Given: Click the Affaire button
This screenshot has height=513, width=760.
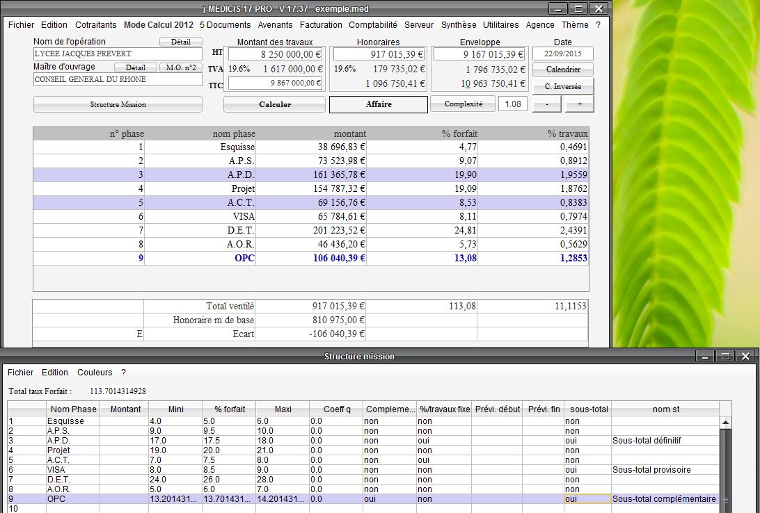Looking at the screenshot, I should click(379, 104).
